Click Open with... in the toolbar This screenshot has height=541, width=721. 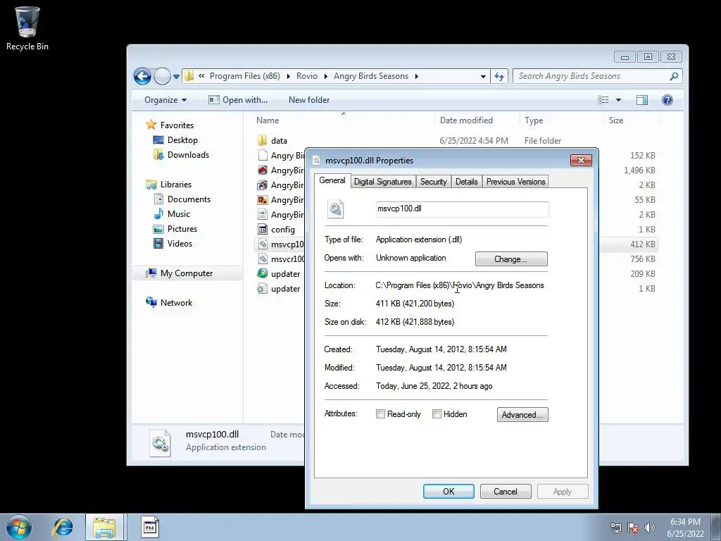[238, 100]
